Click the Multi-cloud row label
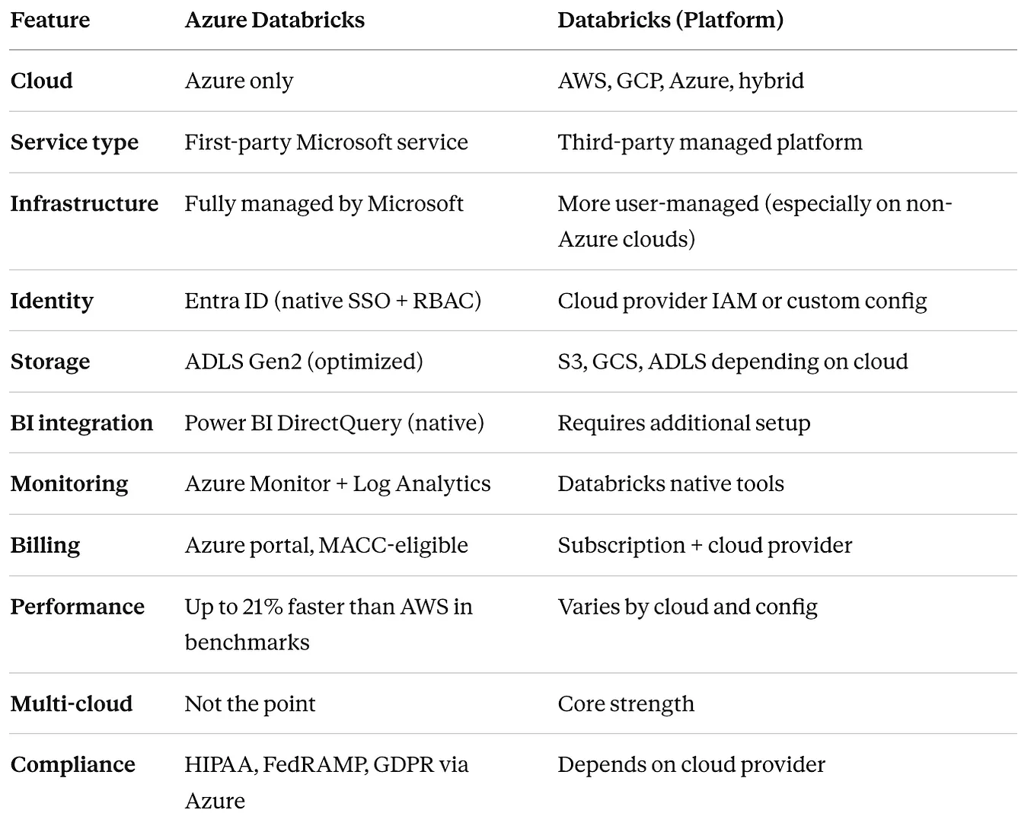 click(72, 704)
